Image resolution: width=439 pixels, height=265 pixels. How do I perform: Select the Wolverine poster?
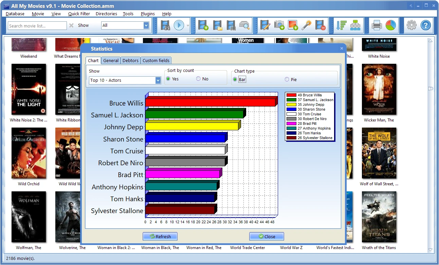(x=68, y=217)
